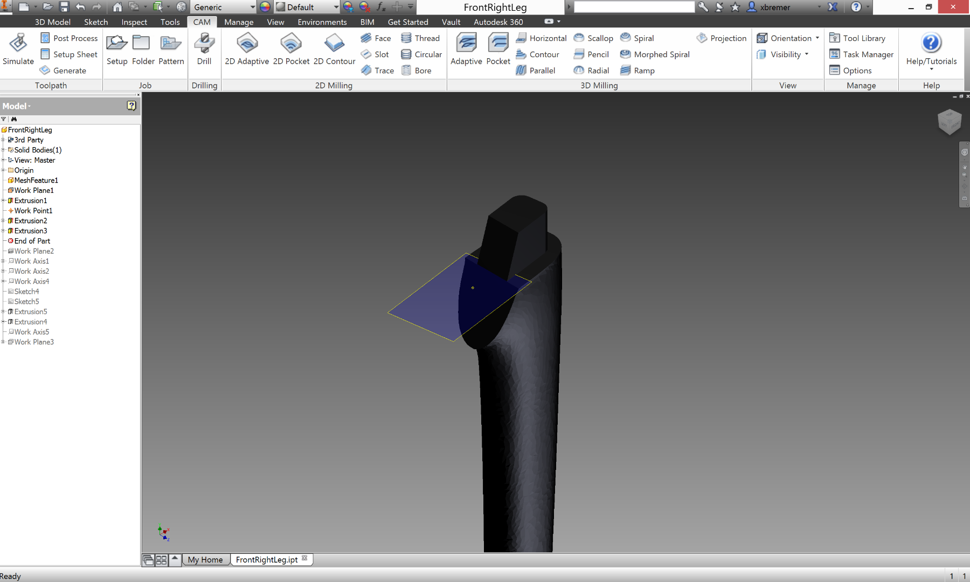
Task: Open CAM Options
Action: click(850, 71)
